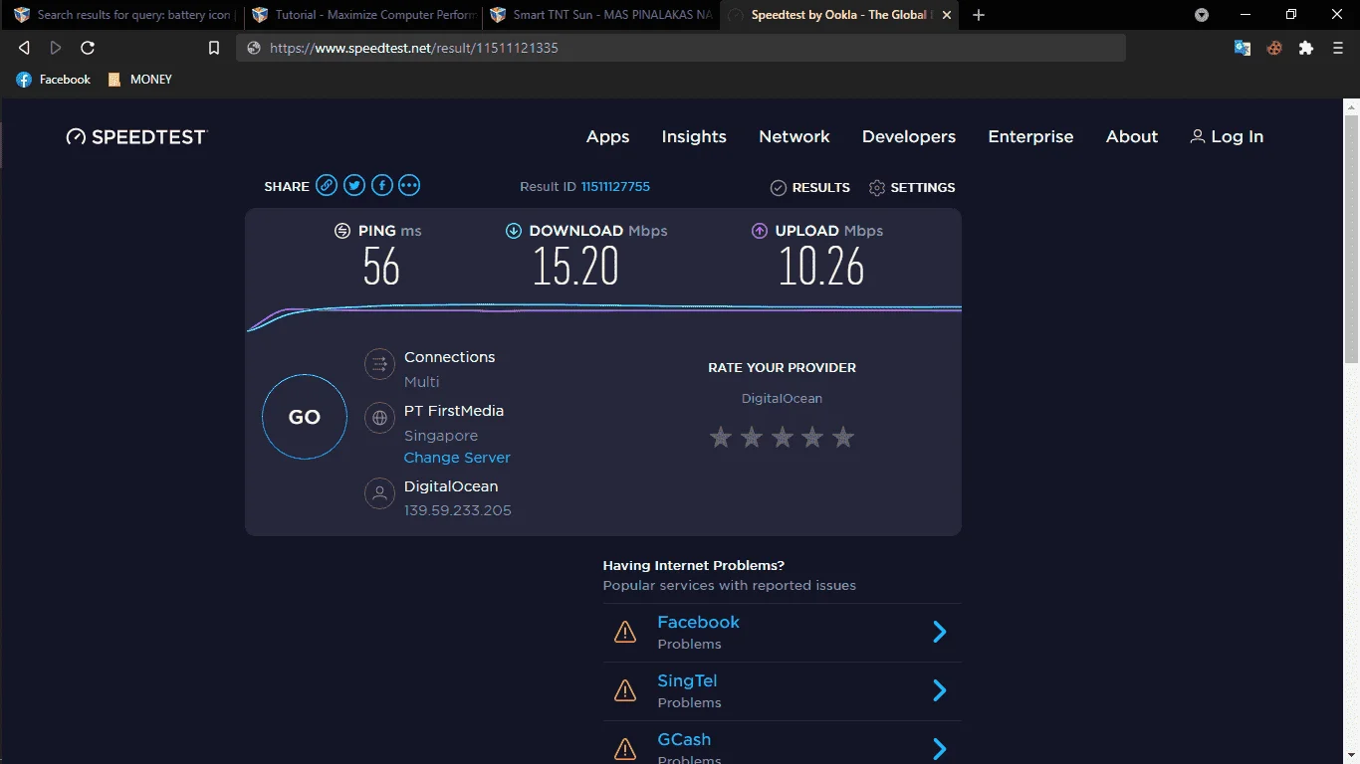Close the Speedtest by Ookla tab

coord(946,15)
